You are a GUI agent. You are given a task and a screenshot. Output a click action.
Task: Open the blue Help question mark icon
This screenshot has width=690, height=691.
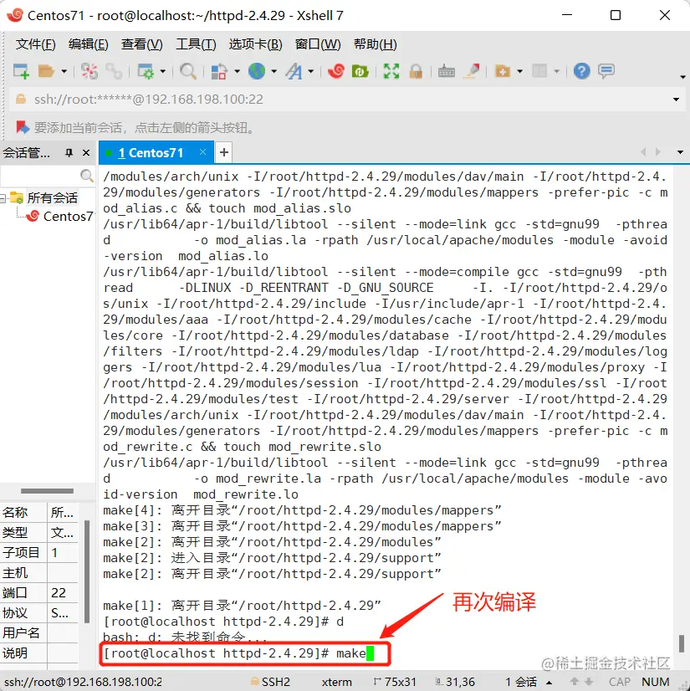tap(581, 71)
